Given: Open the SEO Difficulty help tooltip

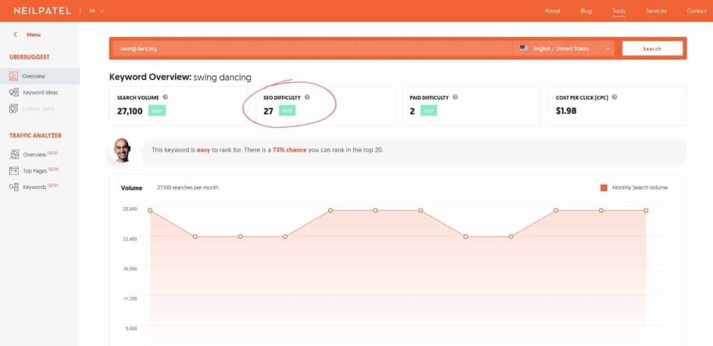Looking at the screenshot, I should [x=307, y=97].
